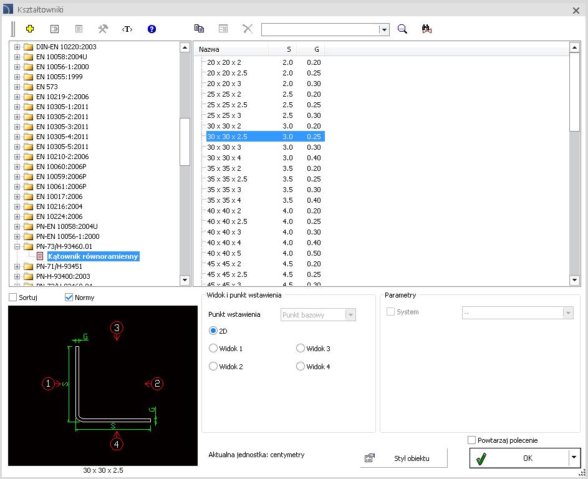Close the Kształtowniki dialog

click(576, 10)
